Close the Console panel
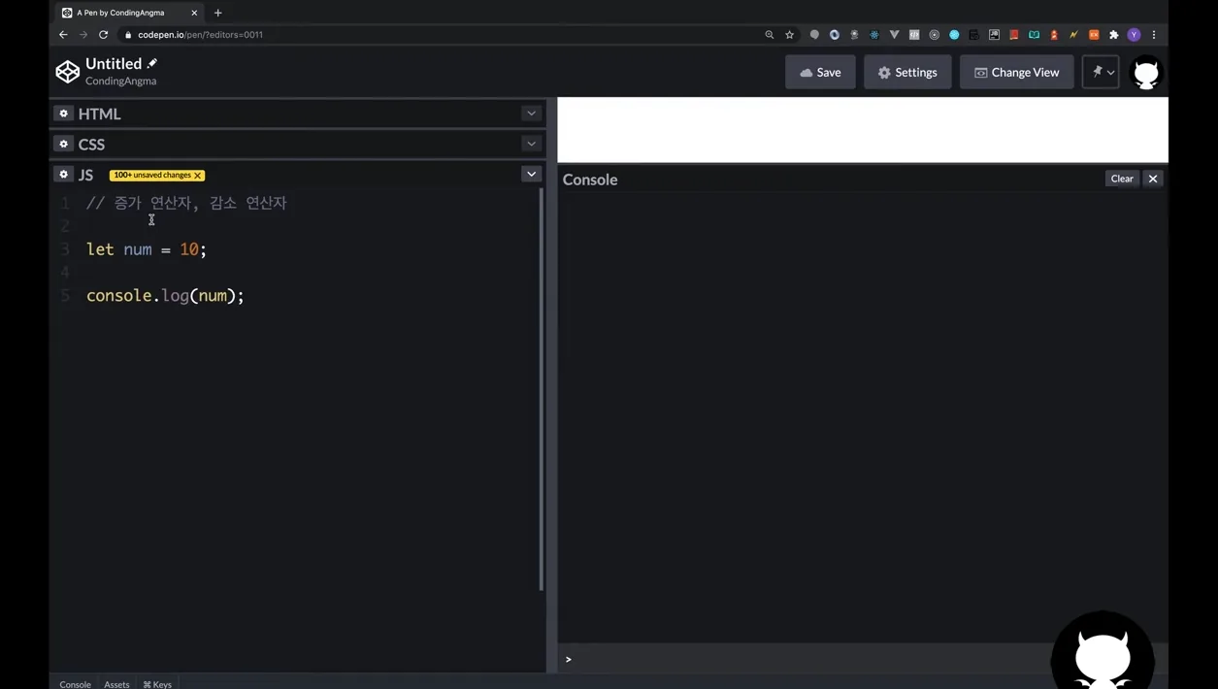The width and height of the screenshot is (1218, 689). click(x=1153, y=179)
